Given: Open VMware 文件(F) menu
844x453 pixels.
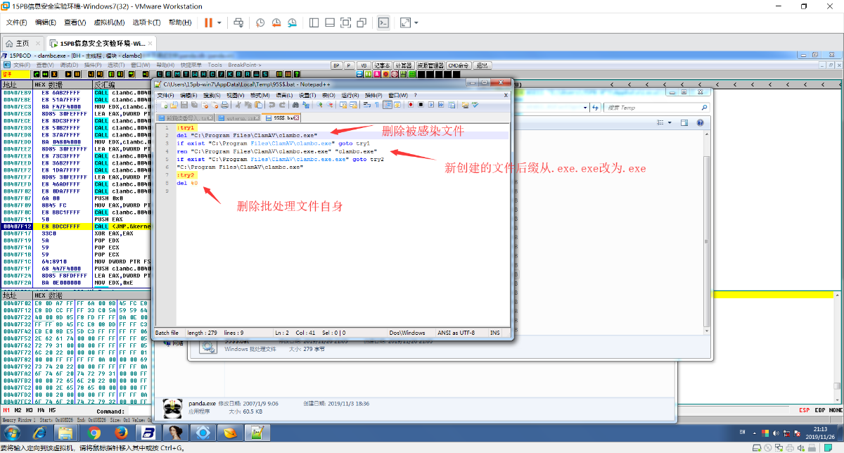Looking at the screenshot, I should [x=16, y=23].
